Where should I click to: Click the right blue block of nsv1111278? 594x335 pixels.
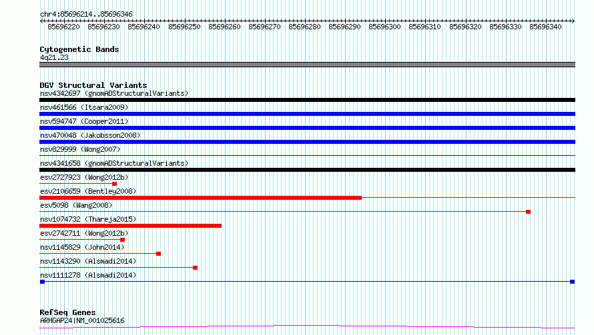[x=573, y=282]
